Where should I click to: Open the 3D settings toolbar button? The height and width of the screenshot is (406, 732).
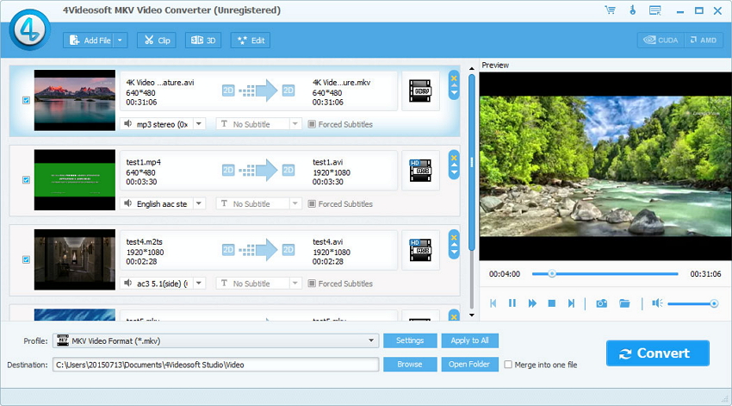(x=204, y=41)
